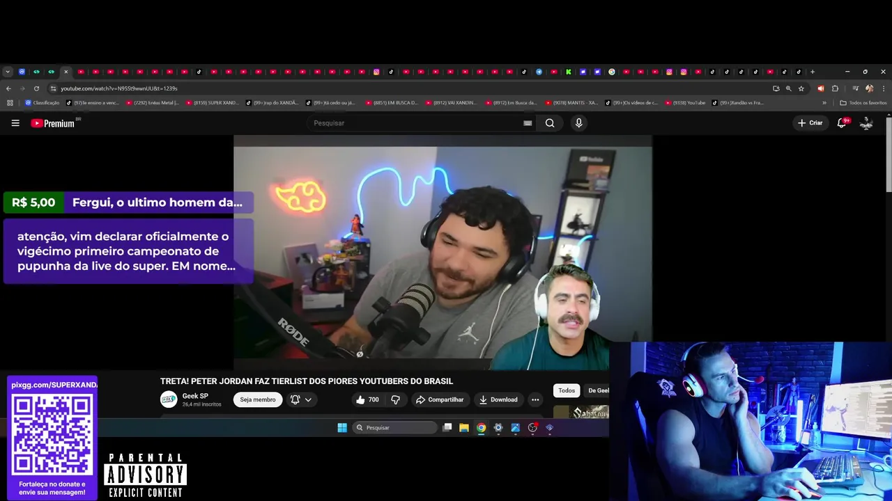Like the video with thumbs-up 700
This screenshot has width=892, height=501.
coord(367,399)
